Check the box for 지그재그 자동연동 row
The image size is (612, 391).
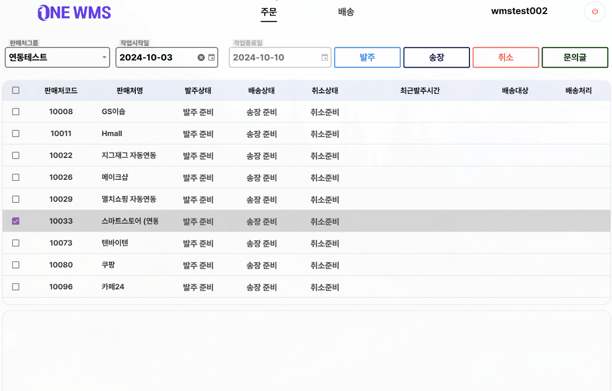pyautogui.click(x=16, y=155)
